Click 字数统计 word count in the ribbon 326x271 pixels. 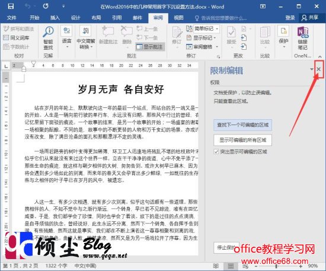16,47
